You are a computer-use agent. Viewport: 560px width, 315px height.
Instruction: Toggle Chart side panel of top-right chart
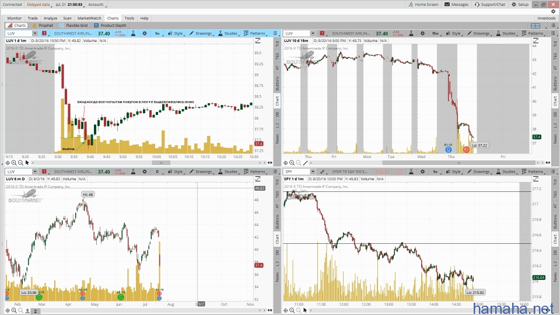[x=555, y=101]
